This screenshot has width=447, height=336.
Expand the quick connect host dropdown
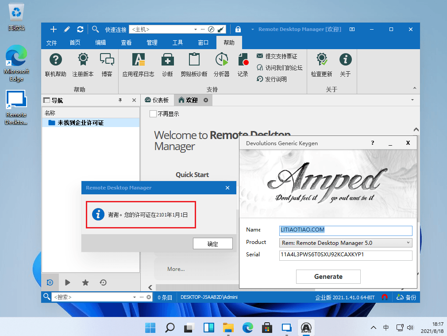[196, 29]
